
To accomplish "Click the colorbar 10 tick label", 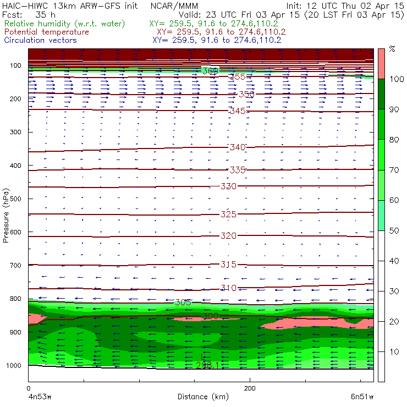I will pyautogui.click(x=394, y=351).
